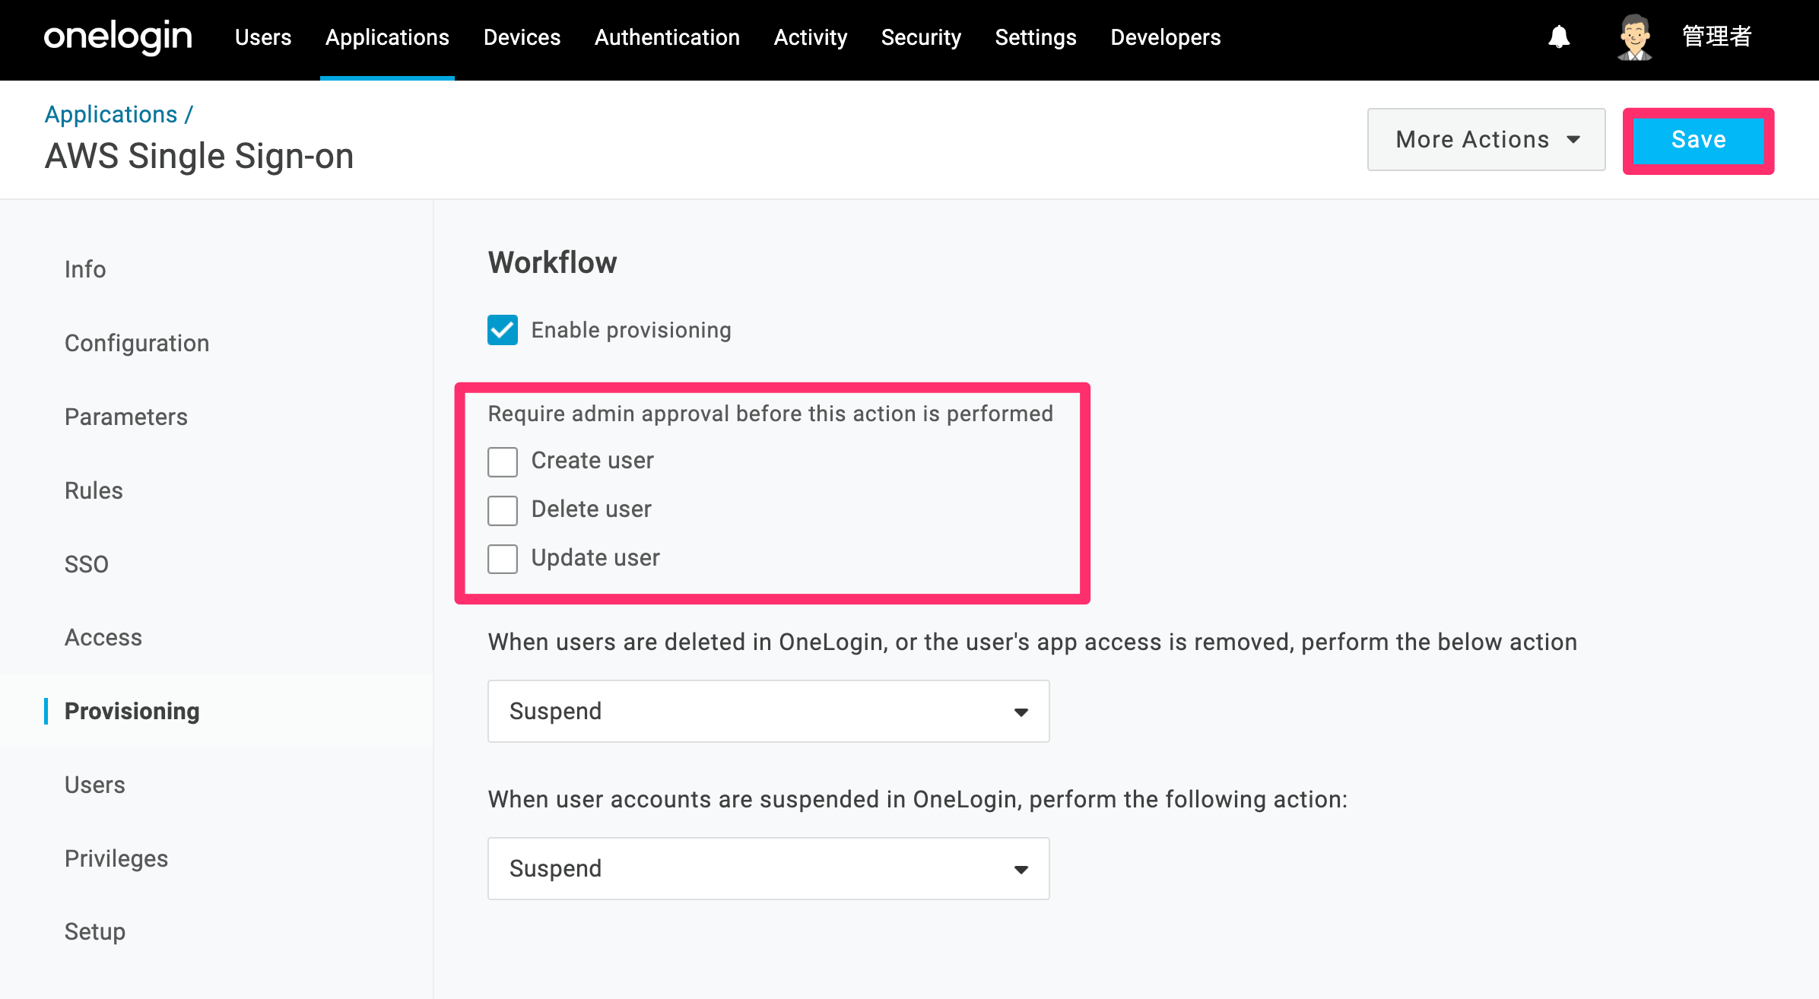Click the admin user avatar

(x=1634, y=36)
